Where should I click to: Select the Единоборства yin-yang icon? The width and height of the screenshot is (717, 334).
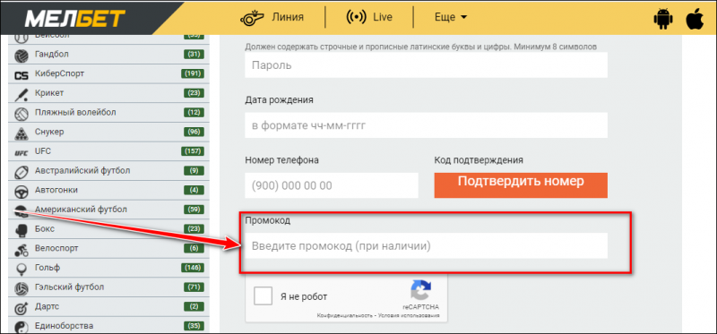pyautogui.click(x=22, y=327)
